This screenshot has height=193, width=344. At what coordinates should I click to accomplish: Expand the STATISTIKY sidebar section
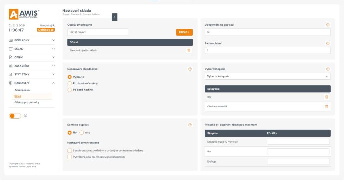[32, 74]
